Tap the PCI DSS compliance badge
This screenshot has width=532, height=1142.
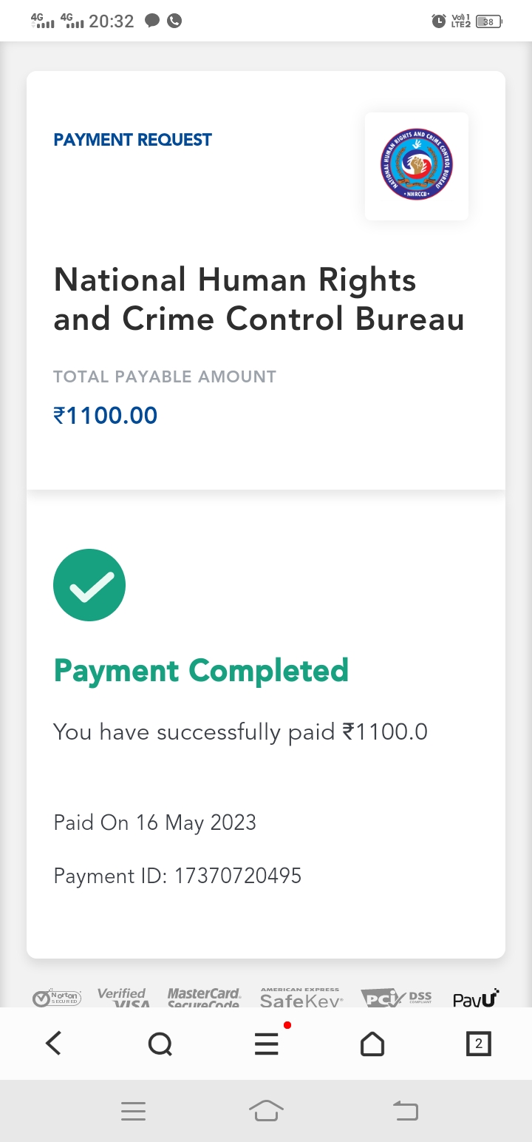coord(396,999)
